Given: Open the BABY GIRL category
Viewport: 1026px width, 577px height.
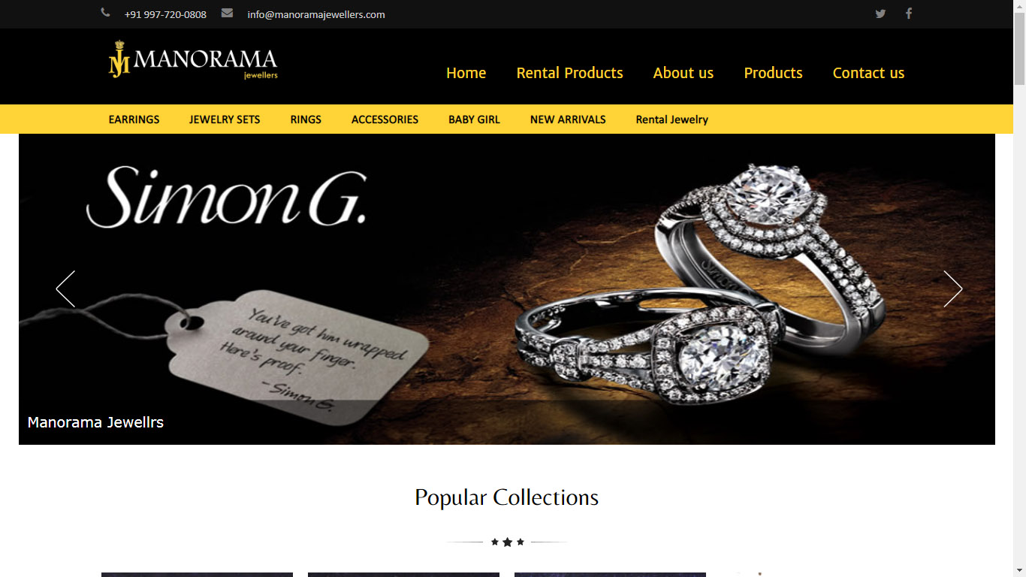Looking at the screenshot, I should (474, 119).
